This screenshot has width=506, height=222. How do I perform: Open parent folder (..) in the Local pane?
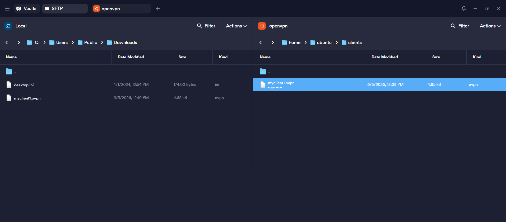pyautogui.click(x=126, y=71)
